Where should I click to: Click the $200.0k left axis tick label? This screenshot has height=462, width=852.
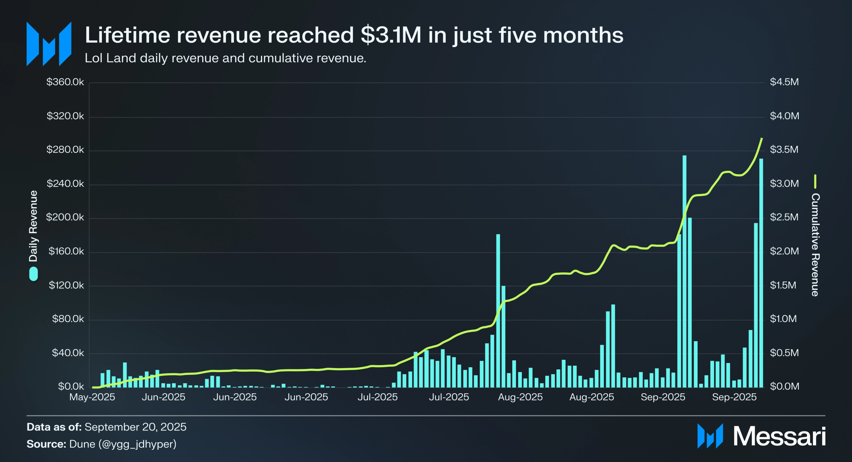point(65,217)
